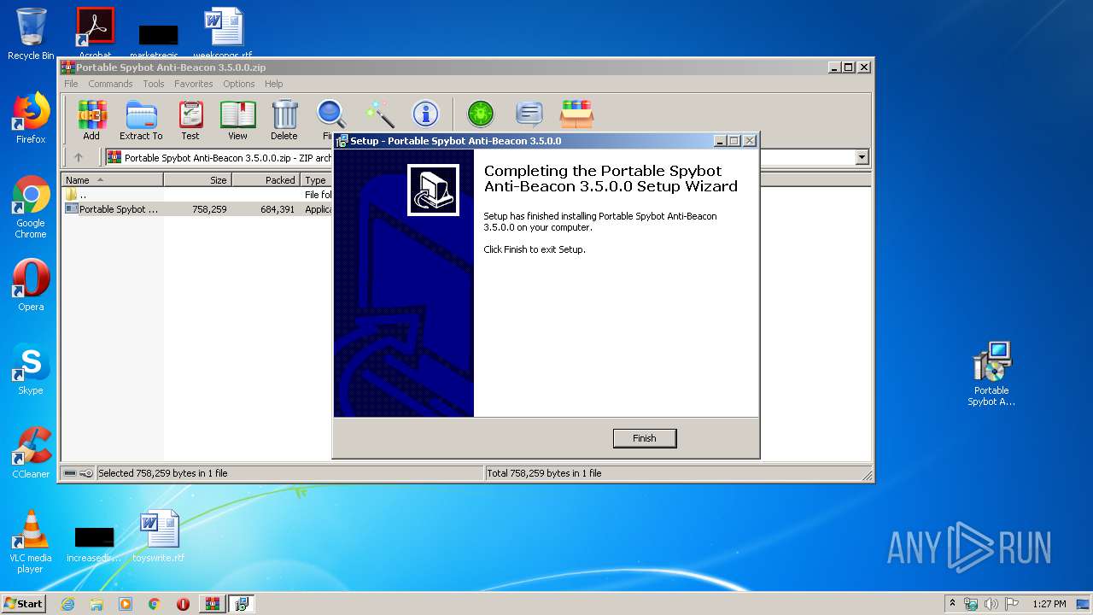Sort by Packed column header
This screenshot has width=1093, height=615.
tap(266, 180)
